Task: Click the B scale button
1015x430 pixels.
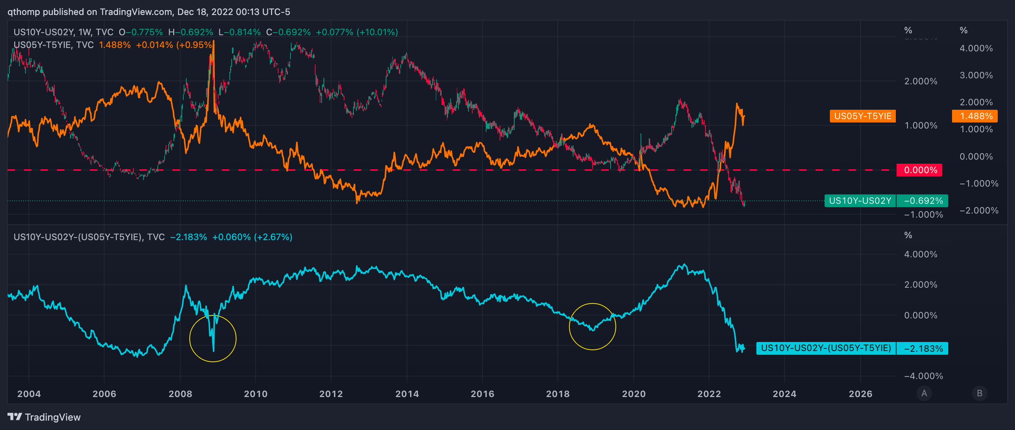Action: coord(979,393)
